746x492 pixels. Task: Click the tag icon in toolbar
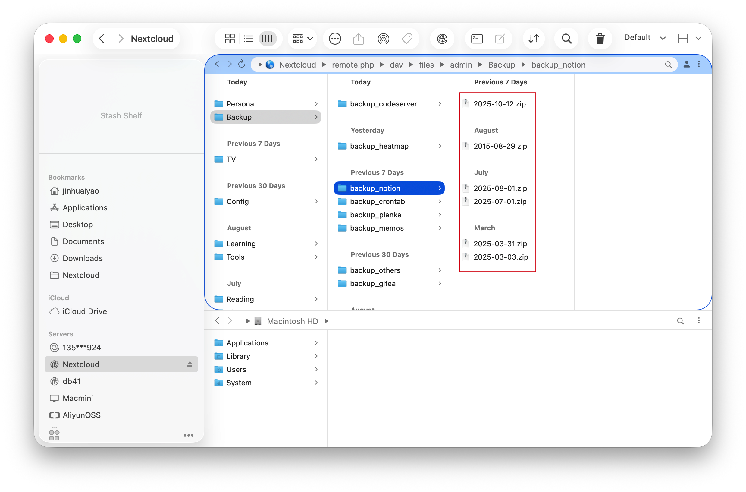[407, 39]
